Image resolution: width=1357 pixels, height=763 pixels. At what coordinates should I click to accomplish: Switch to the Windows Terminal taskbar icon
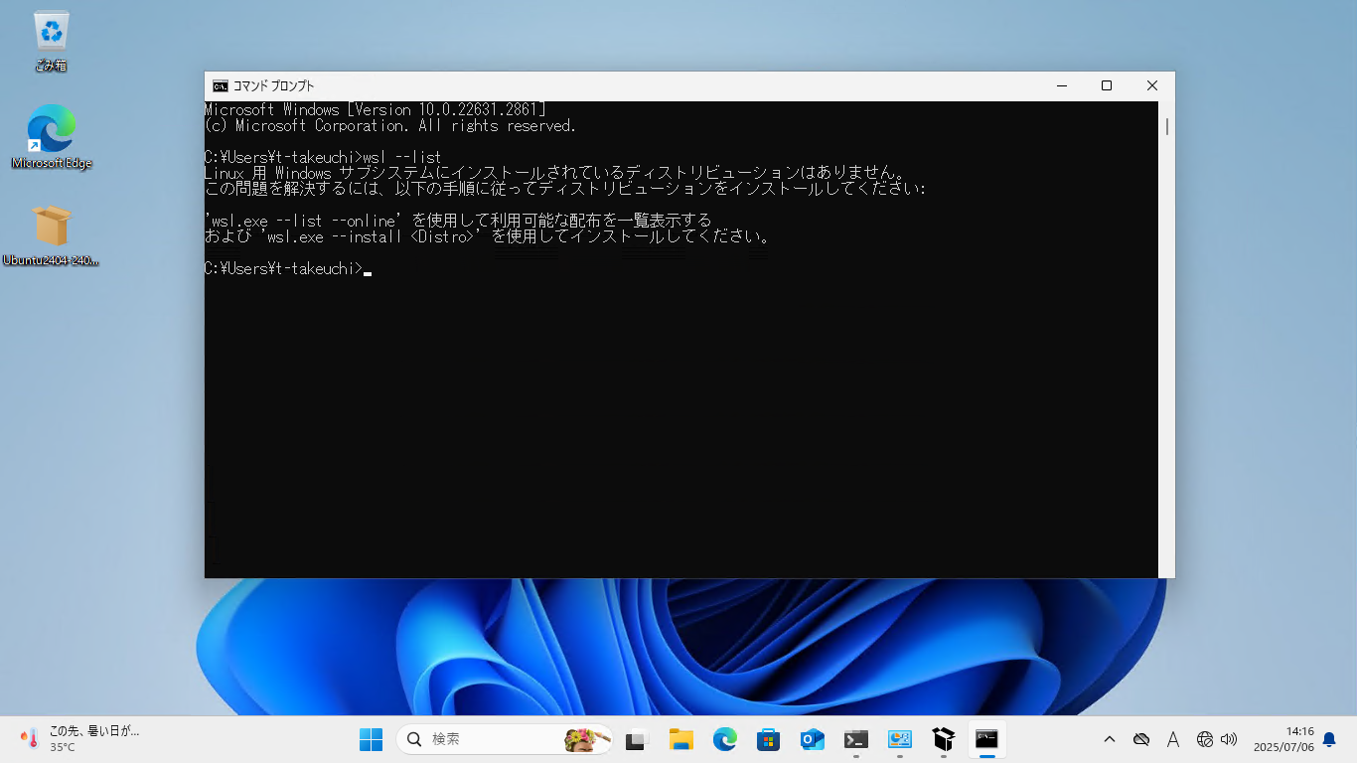pos(855,739)
